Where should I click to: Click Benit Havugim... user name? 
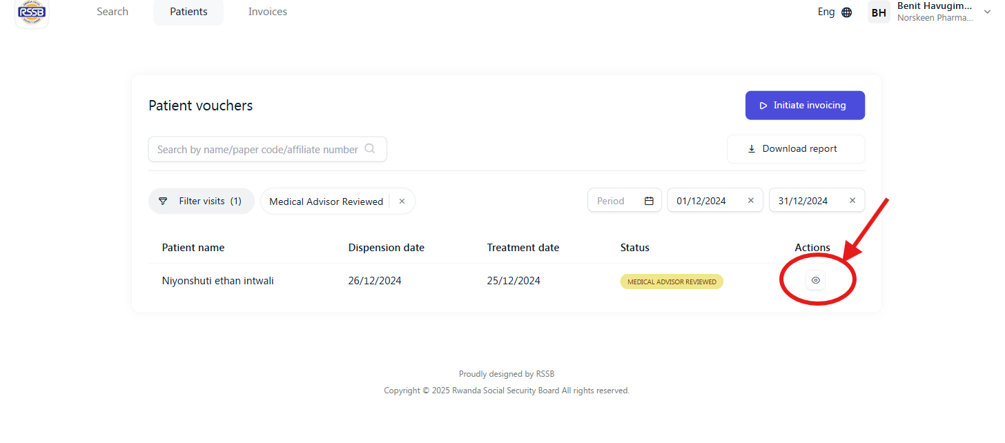click(x=935, y=6)
